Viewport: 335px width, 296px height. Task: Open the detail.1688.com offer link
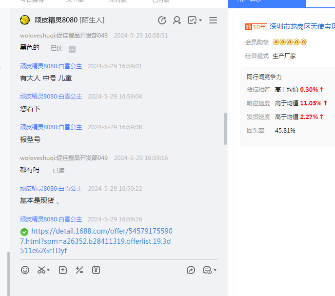click(x=96, y=241)
